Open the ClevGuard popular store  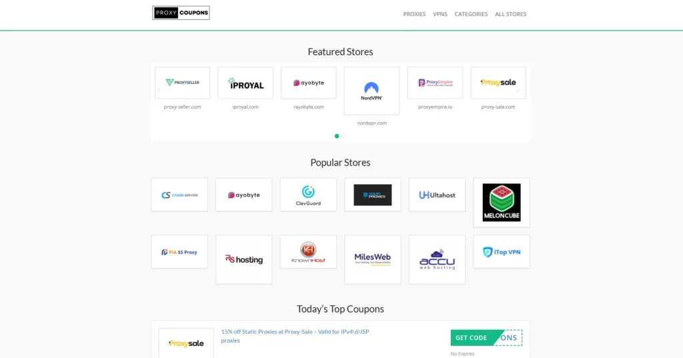click(308, 195)
